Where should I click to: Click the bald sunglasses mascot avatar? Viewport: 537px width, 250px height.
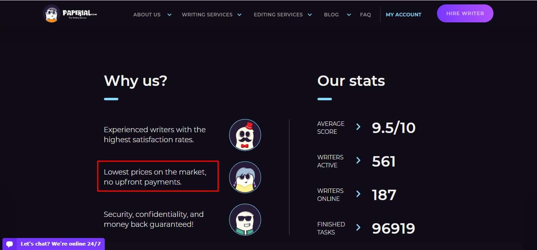tap(245, 220)
